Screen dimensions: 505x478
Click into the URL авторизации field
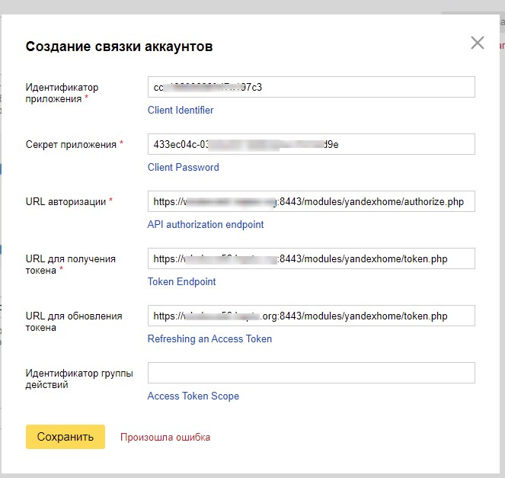(x=311, y=201)
